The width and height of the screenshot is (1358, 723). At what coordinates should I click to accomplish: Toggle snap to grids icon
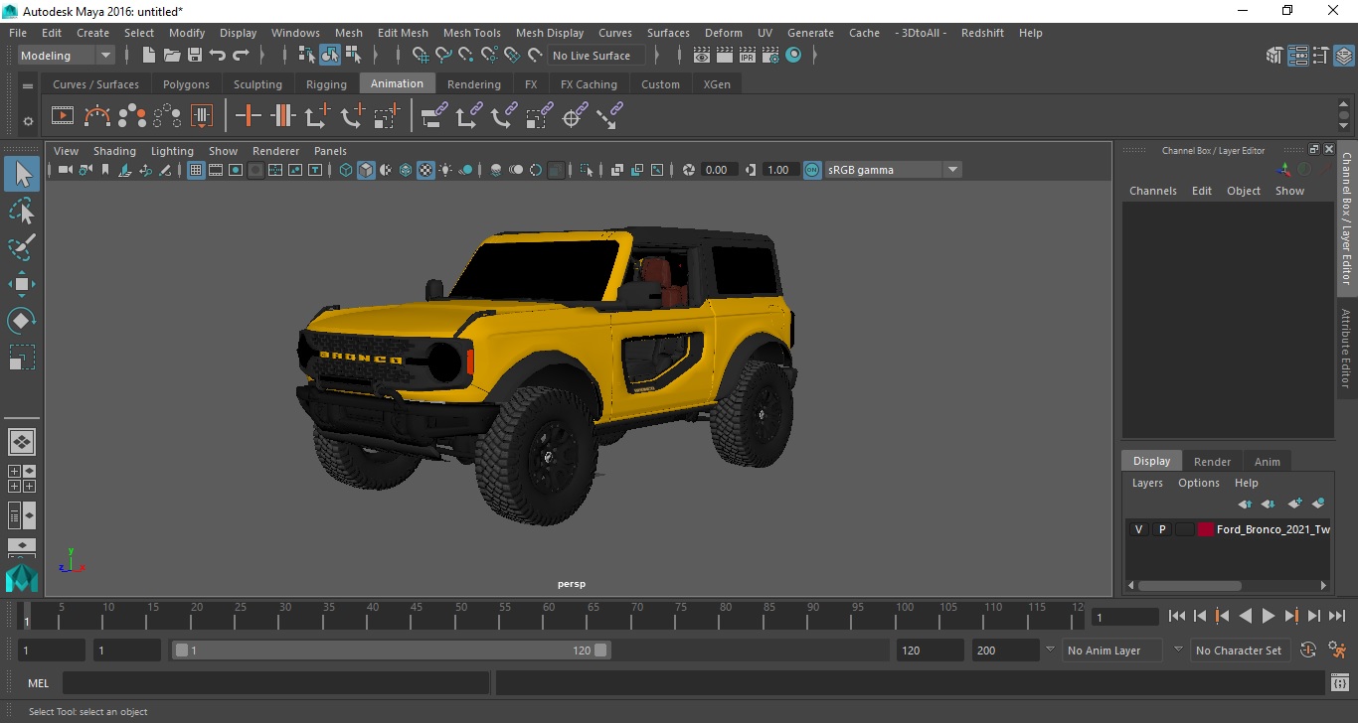tap(421, 56)
